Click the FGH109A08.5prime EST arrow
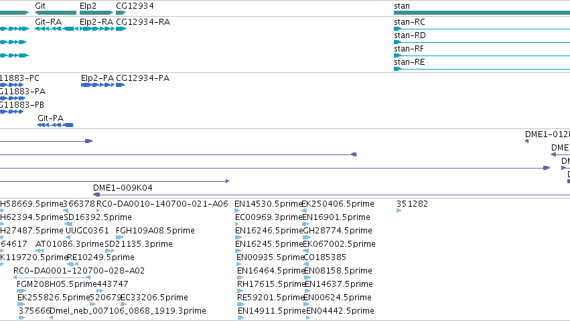This screenshot has height=321, width=570. coord(120,237)
